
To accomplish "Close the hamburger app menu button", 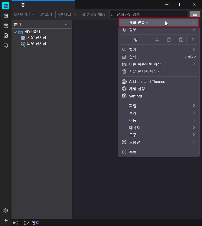I will click(x=195, y=15).
